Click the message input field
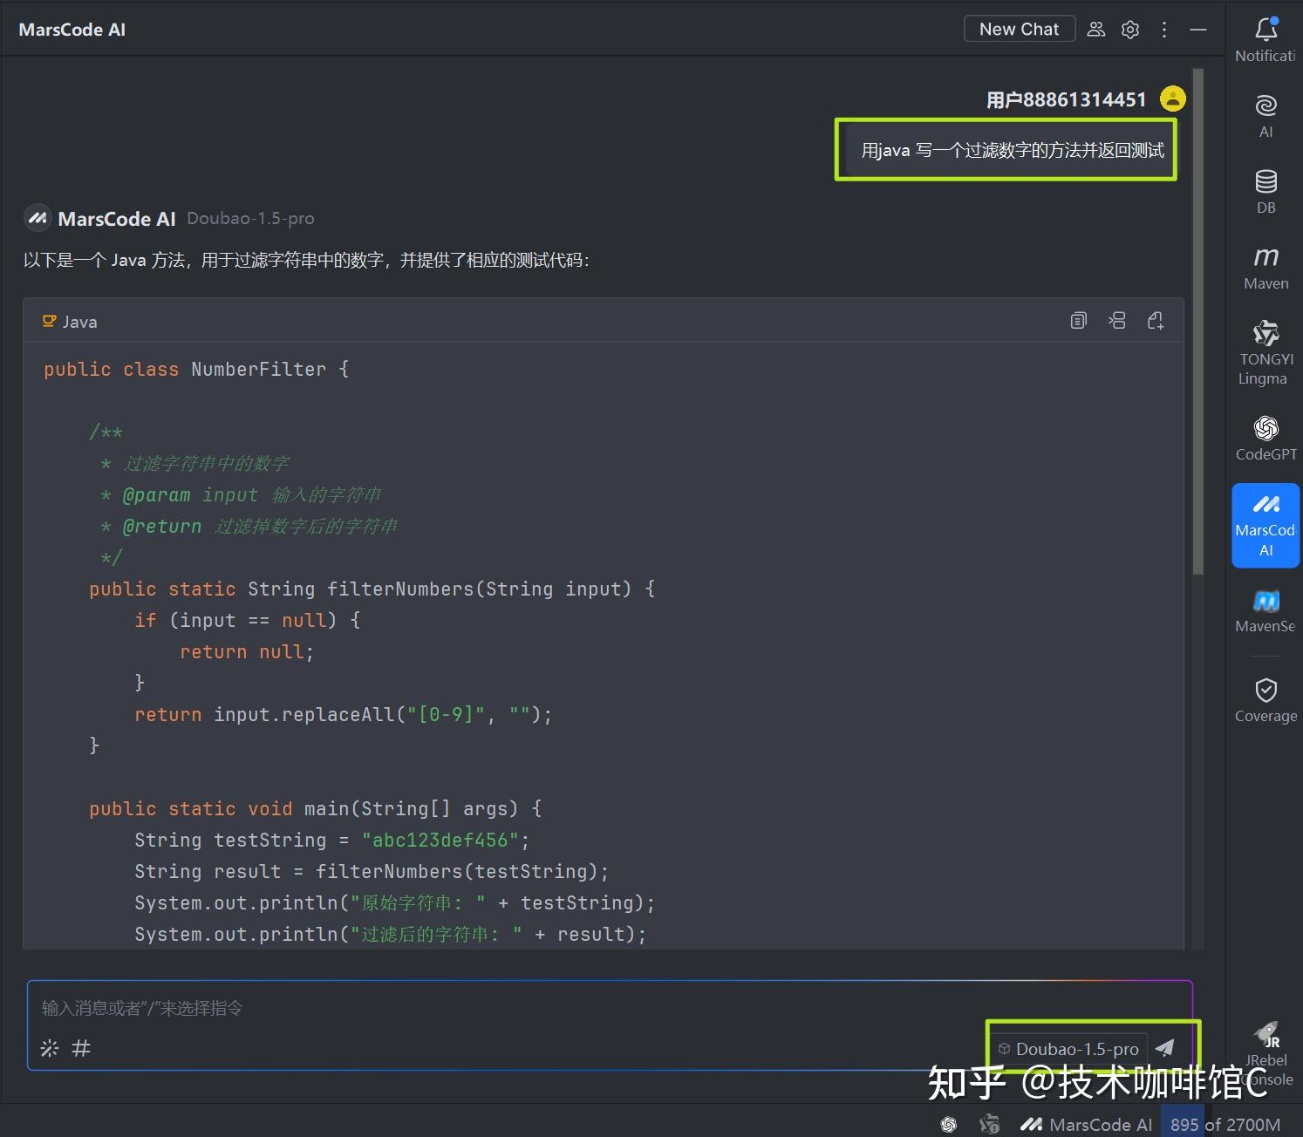Viewport: 1303px width, 1137px height. pyautogui.click(x=523, y=1008)
